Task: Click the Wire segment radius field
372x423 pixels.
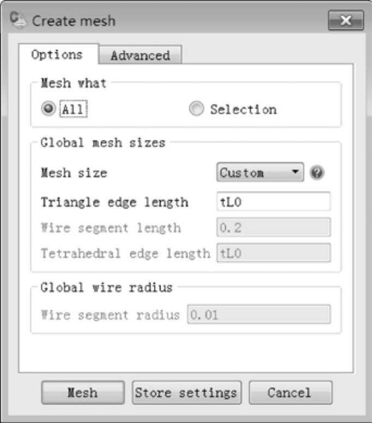Action: pos(259,315)
